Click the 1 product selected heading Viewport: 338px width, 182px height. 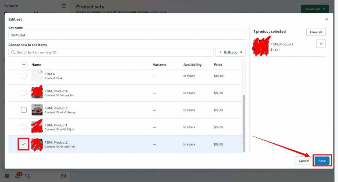coord(269,32)
